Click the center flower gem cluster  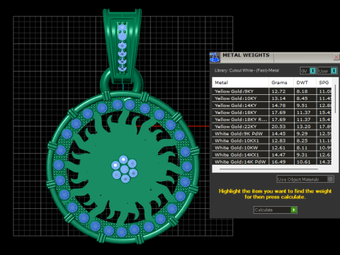pyautogui.click(x=124, y=169)
